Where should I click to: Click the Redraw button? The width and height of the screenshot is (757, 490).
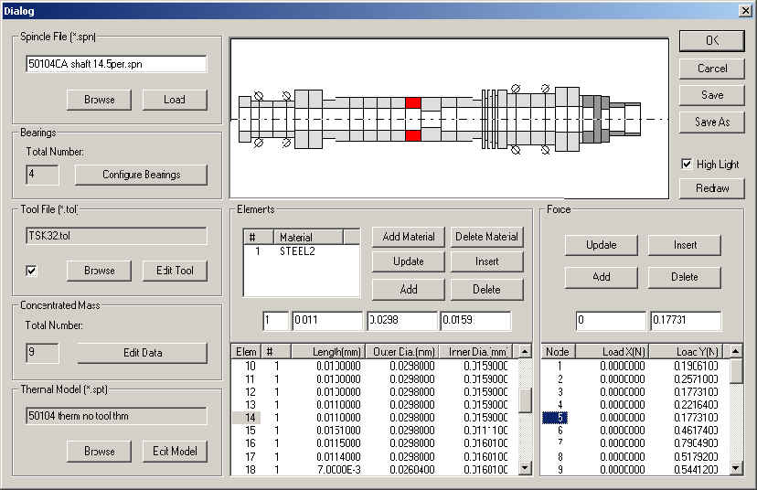point(711,188)
